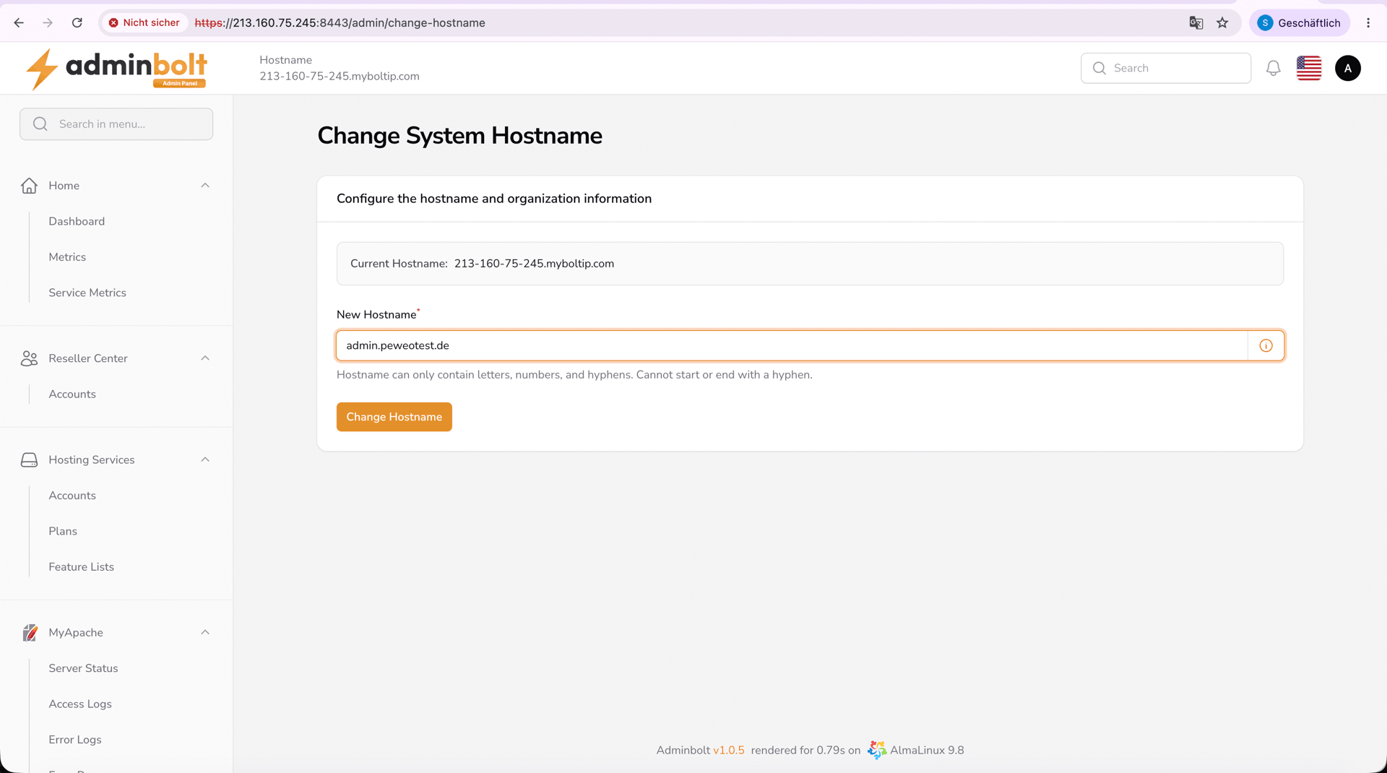
Task: Open the user avatar A menu
Action: [x=1347, y=68]
